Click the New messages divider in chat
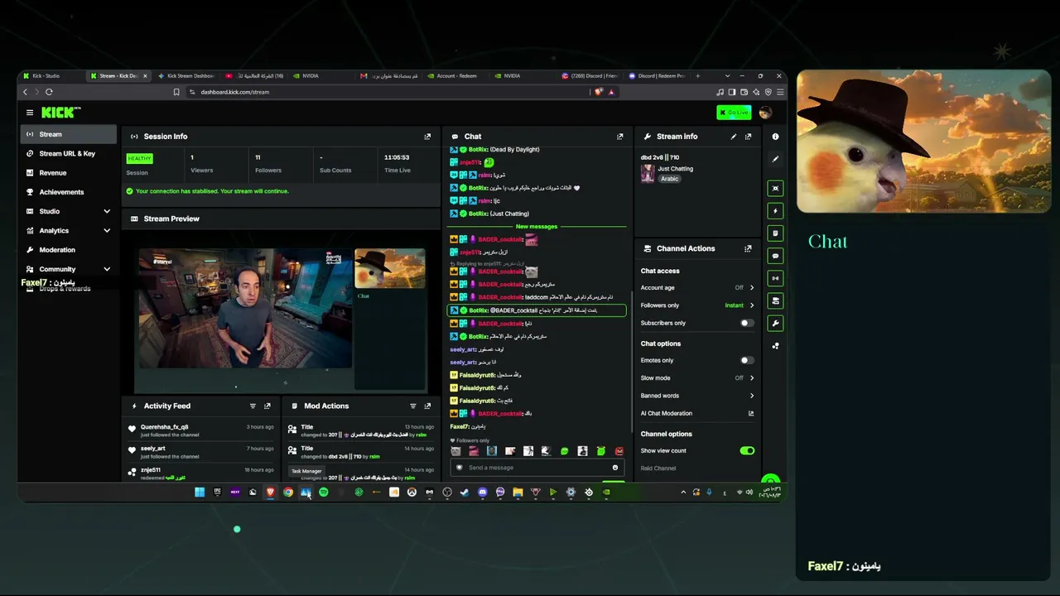The height and width of the screenshot is (596, 1060). click(537, 227)
